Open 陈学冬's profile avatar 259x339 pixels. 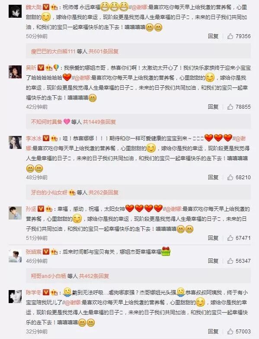[x=15, y=297]
